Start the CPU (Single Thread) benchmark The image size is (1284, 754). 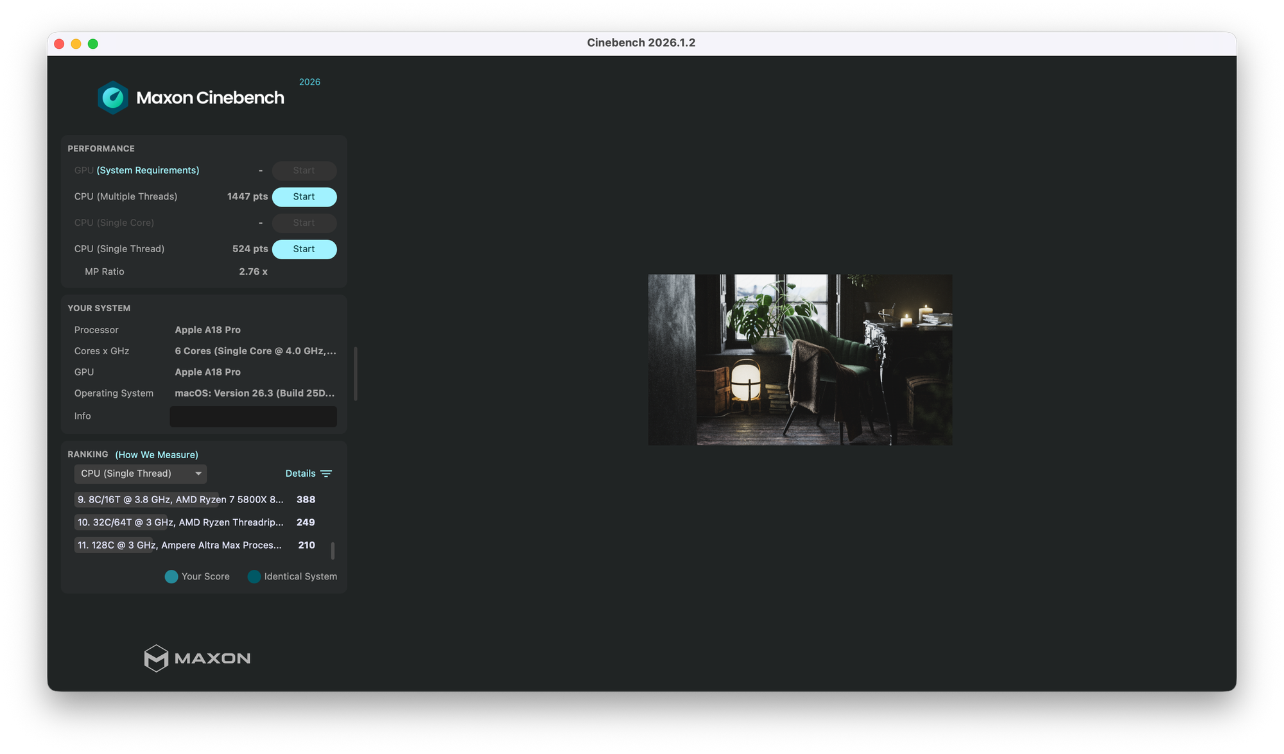point(304,249)
